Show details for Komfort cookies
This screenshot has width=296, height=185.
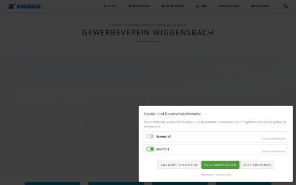pos(274,151)
